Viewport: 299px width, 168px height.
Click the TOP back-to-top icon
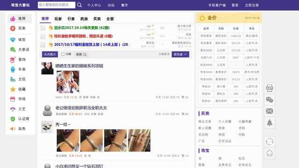click(270, 153)
